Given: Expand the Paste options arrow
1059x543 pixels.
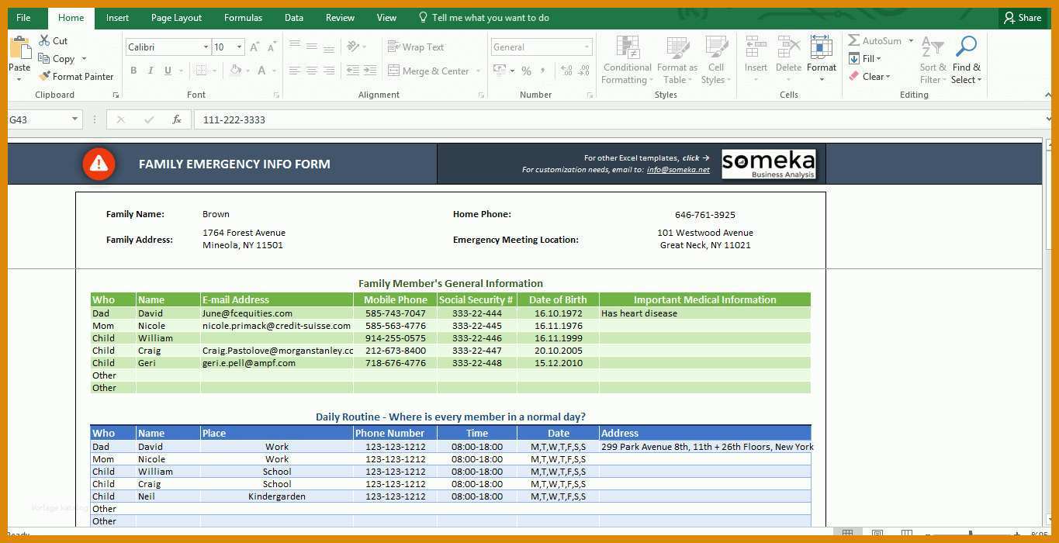Looking at the screenshot, I should click(x=19, y=80).
